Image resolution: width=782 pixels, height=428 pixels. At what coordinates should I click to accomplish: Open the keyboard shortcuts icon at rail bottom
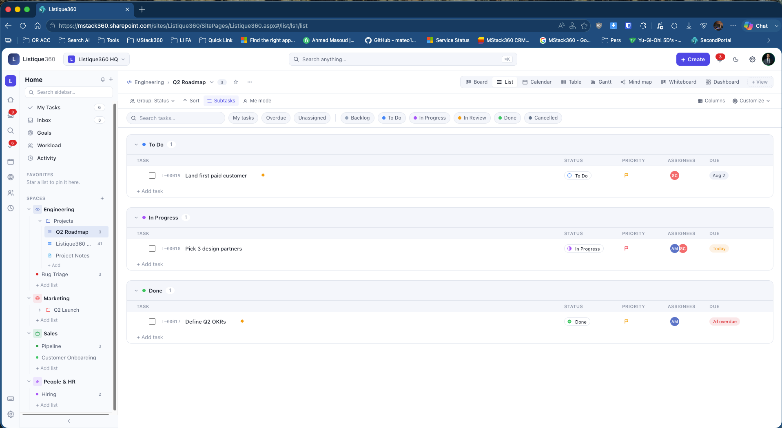pos(11,399)
